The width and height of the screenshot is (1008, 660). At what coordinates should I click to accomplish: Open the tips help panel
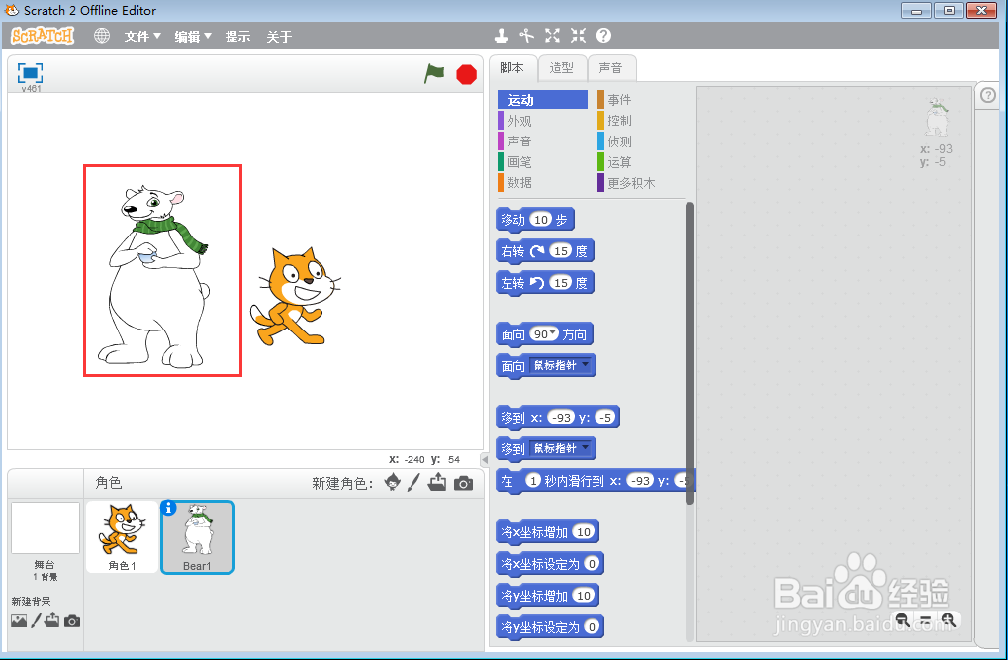click(x=988, y=95)
